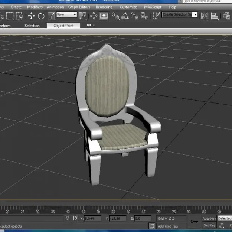Click the Z coordinate field

143,218
